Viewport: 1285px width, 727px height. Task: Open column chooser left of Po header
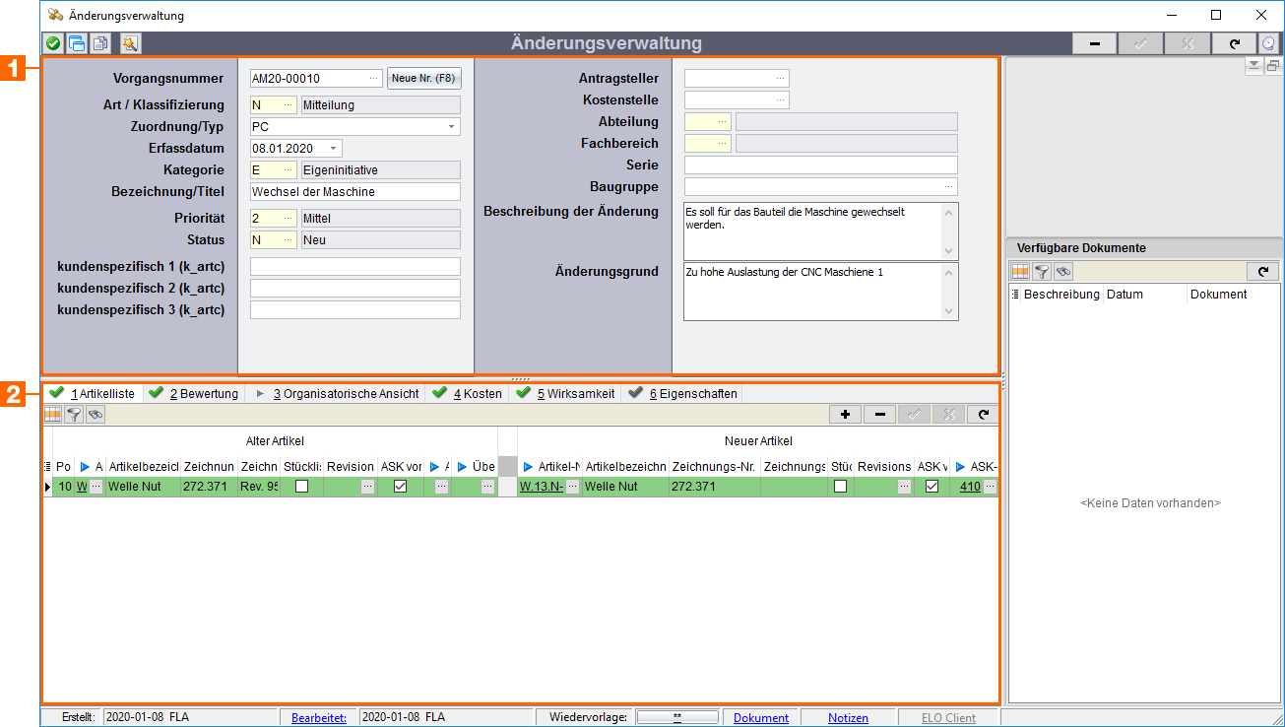(x=47, y=467)
